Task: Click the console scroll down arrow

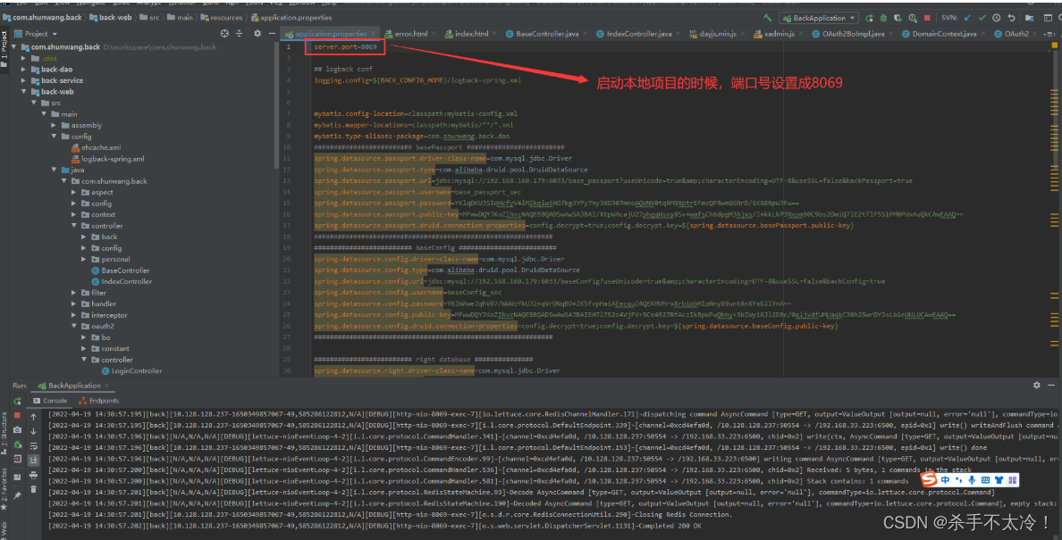Action: (33, 431)
